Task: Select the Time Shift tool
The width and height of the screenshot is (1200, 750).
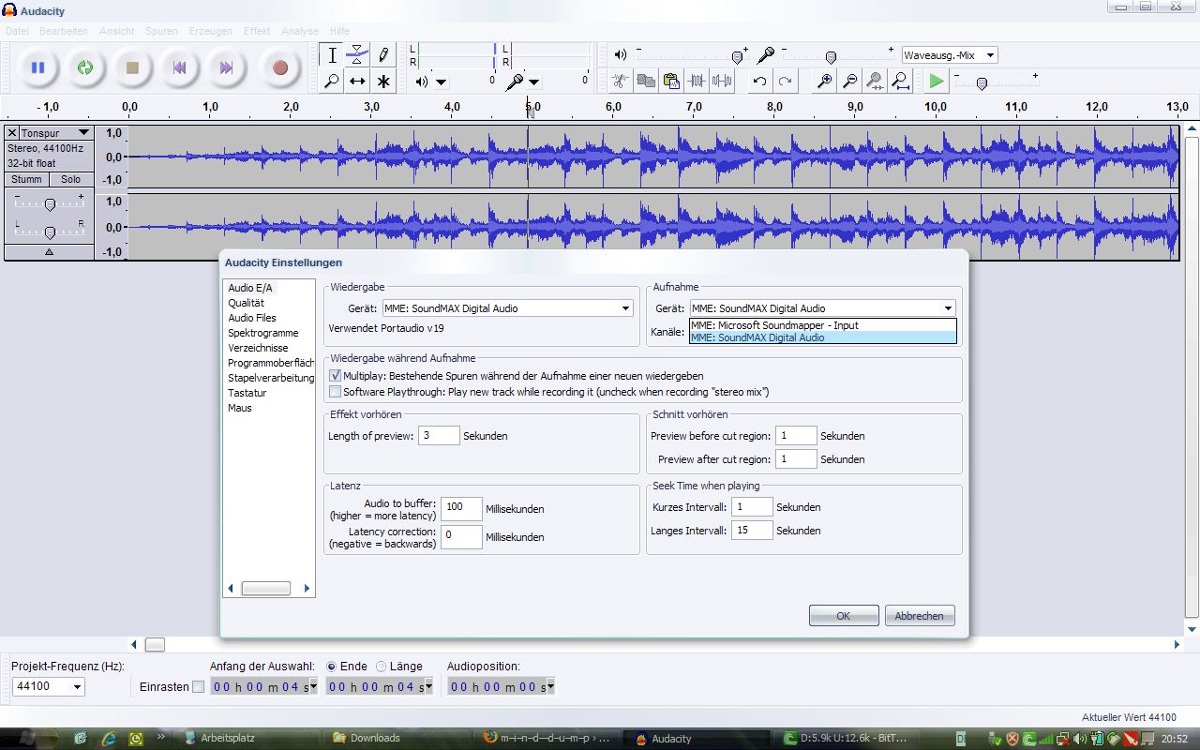Action: (x=357, y=82)
